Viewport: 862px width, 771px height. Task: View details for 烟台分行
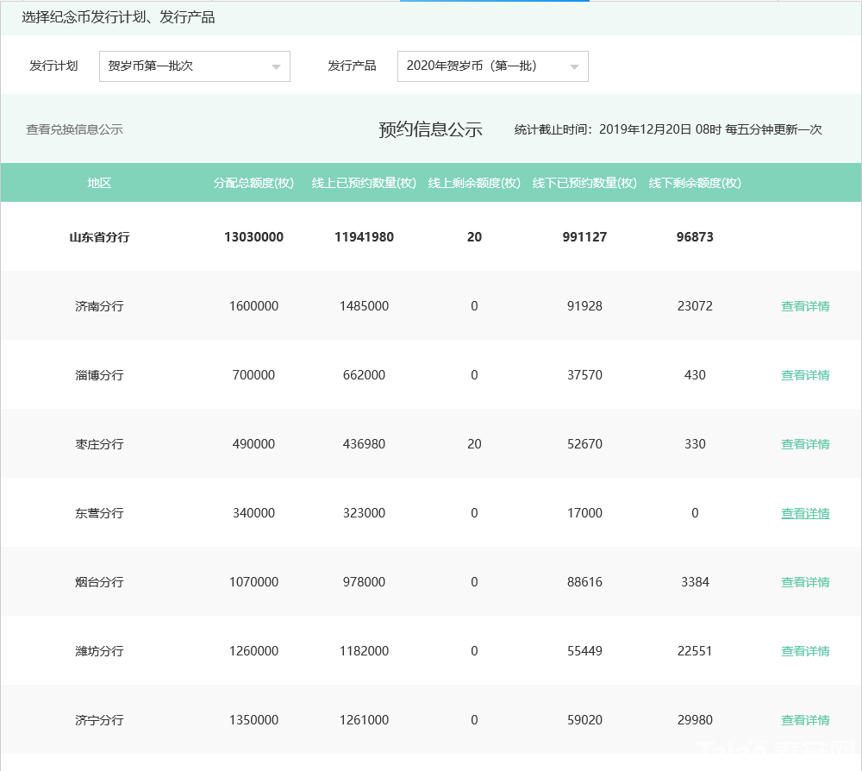(x=805, y=582)
